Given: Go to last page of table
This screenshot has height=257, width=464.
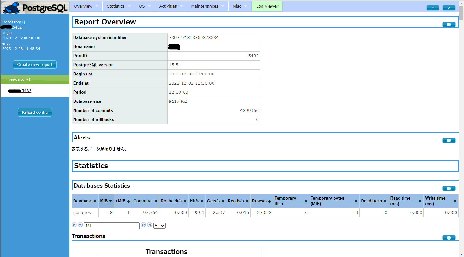Looking at the screenshot, I should [x=150, y=225].
